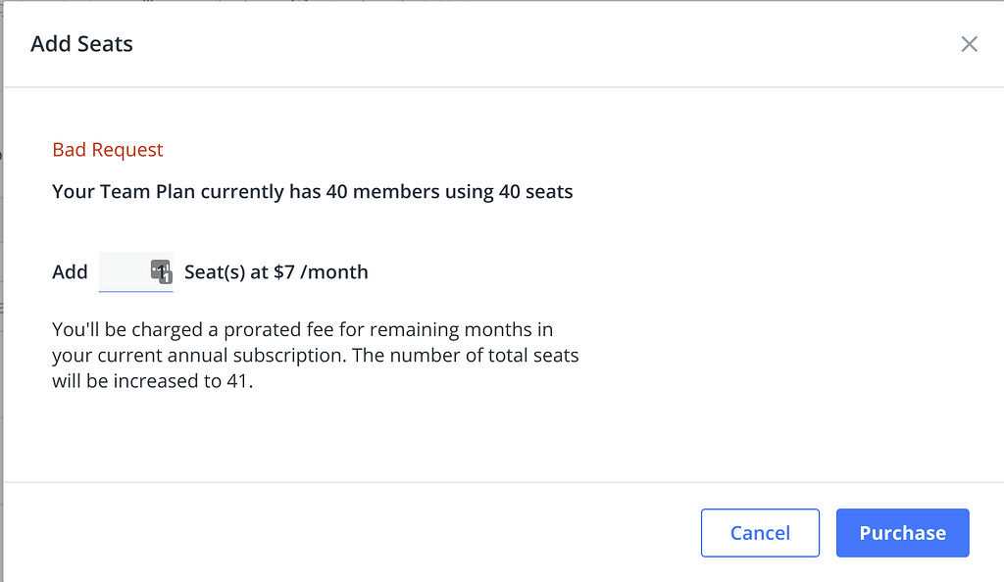Screen dimensions: 1004x582
Task: Dismiss the Add Seats dialog with the X
Action: tap(969, 44)
